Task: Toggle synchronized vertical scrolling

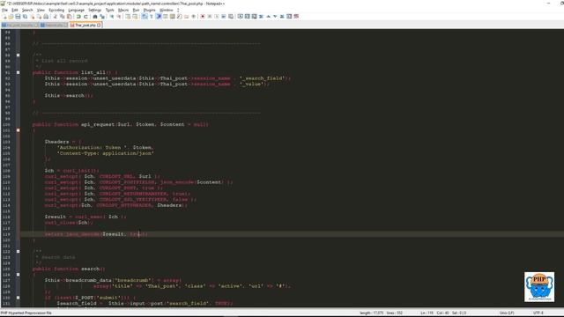Action: (x=128, y=17)
